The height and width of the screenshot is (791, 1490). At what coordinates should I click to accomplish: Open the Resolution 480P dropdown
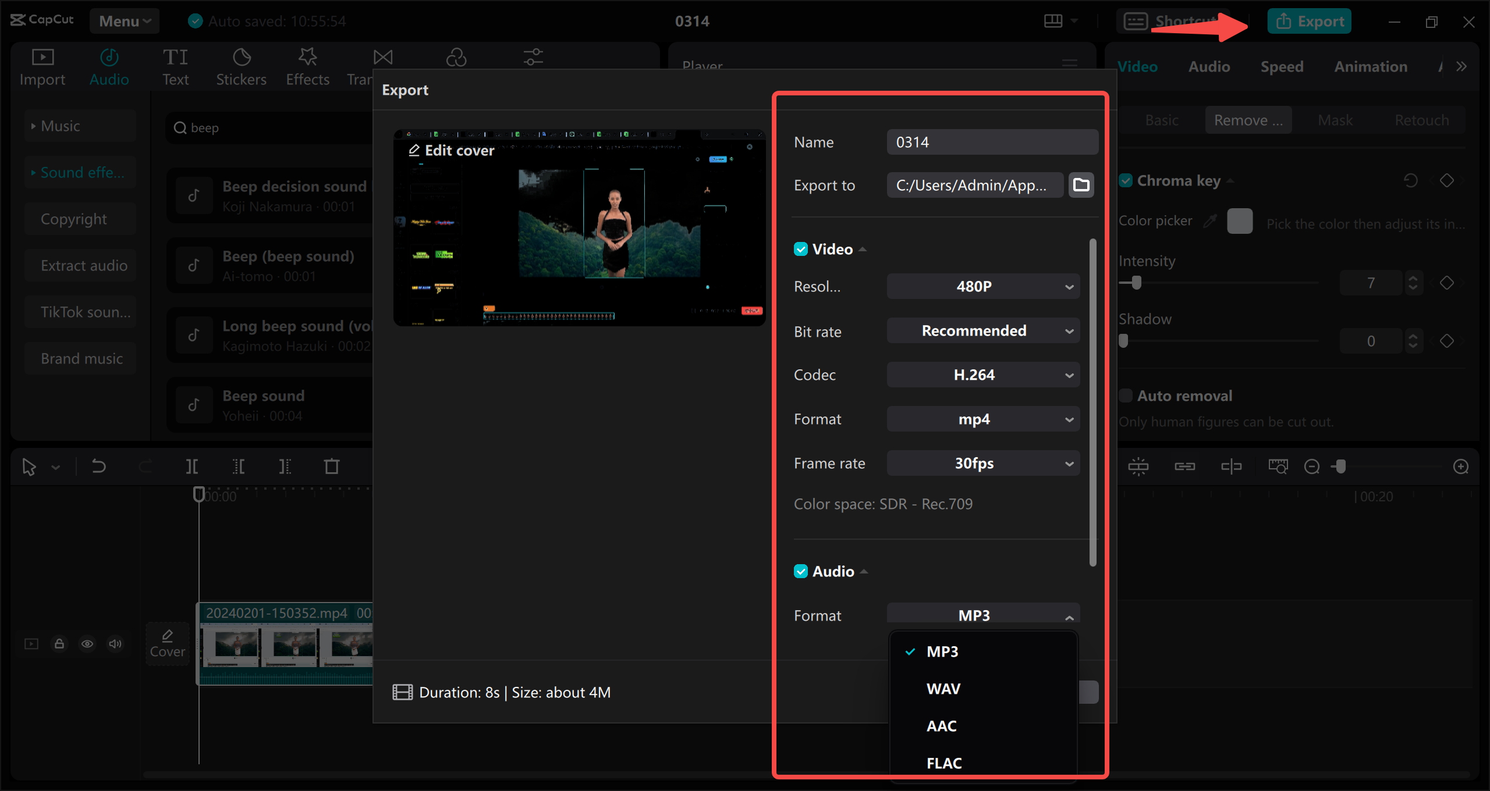click(982, 286)
